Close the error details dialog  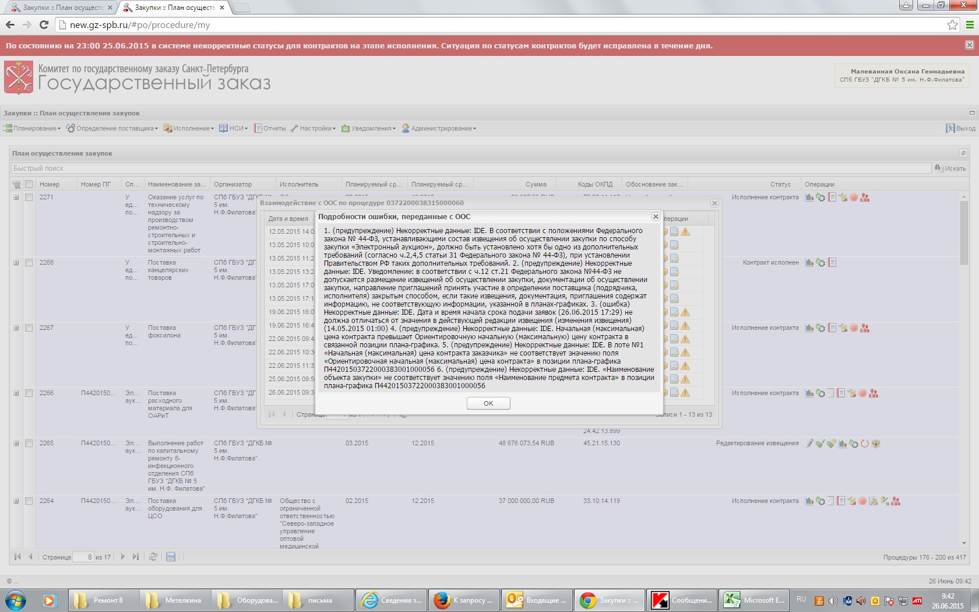[656, 217]
